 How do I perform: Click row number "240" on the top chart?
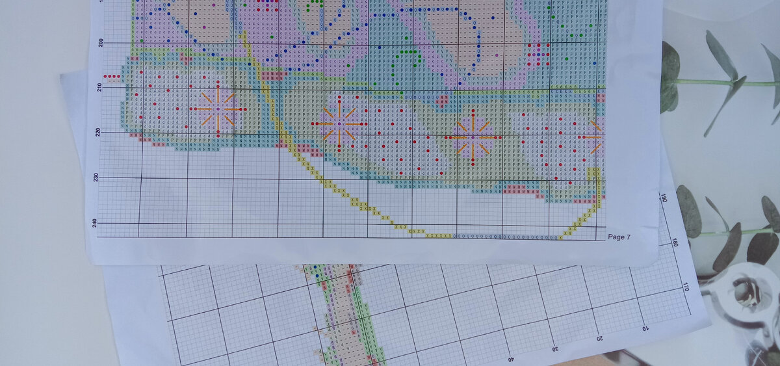point(94,222)
